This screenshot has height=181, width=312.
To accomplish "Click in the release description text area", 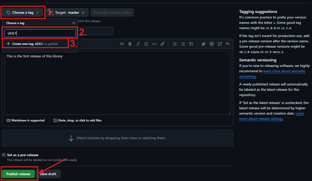I will coord(118,83).
